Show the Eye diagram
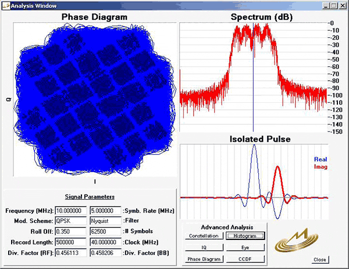 tap(245, 247)
